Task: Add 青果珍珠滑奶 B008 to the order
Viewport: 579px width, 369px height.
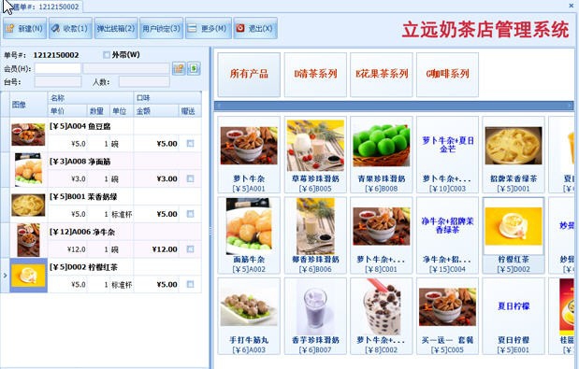Action: click(x=382, y=154)
